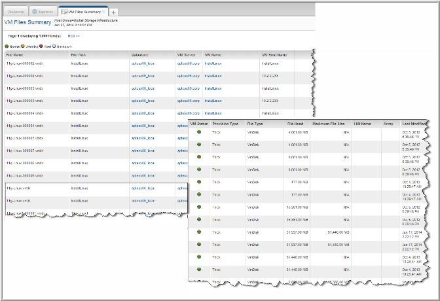This screenshot has height=301, width=440.
Task: Click the VM Files Summary tab icon
Action: pos(64,12)
